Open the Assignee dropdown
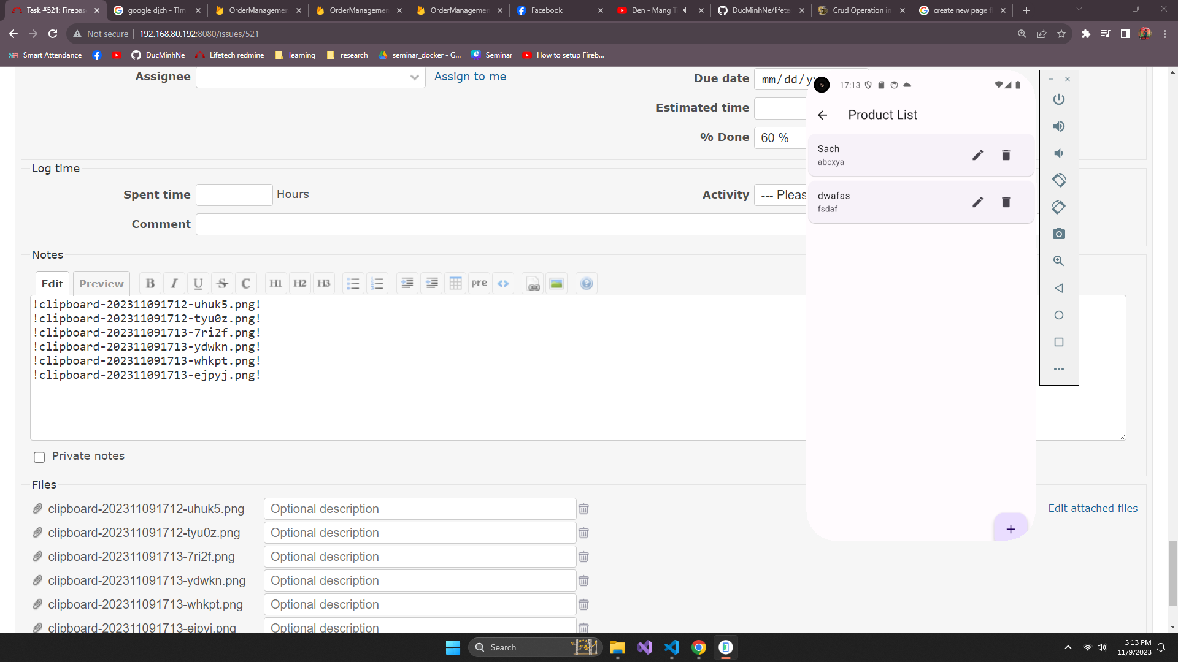This screenshot has height=662, width=1178. (x=310, y=77)
